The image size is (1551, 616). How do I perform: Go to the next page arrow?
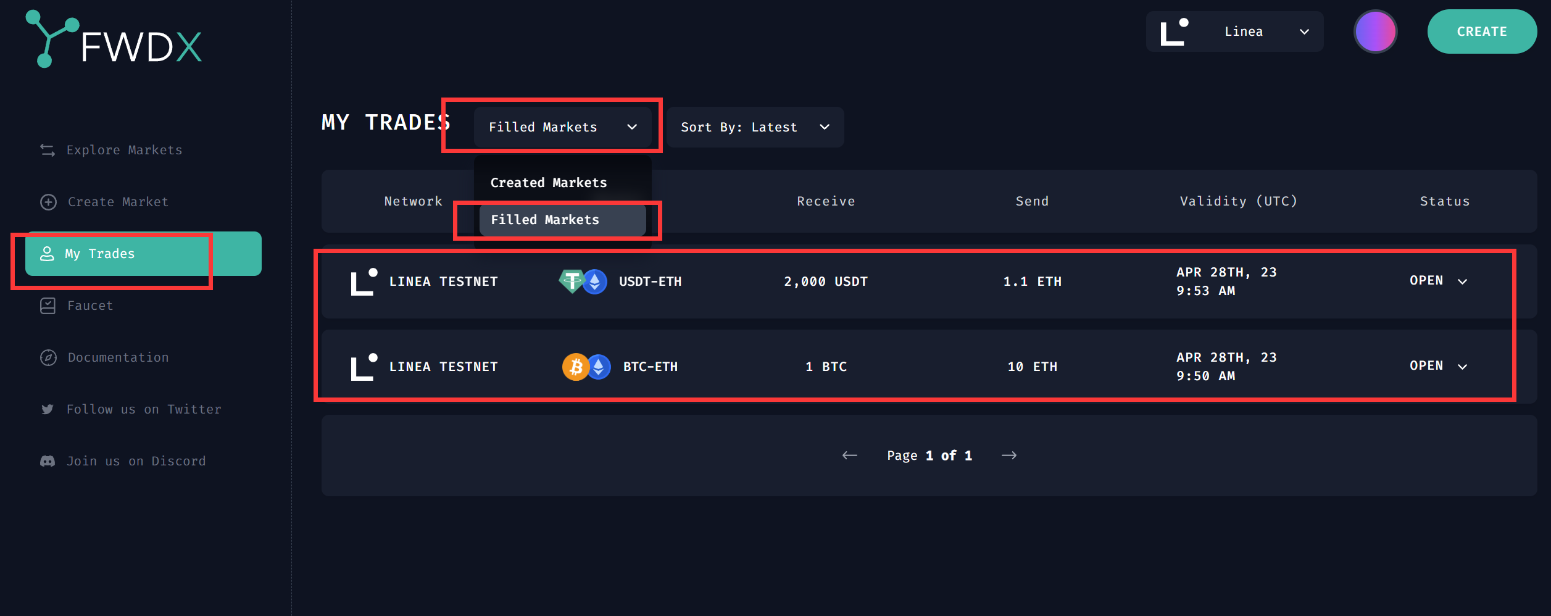point(1009,456)
